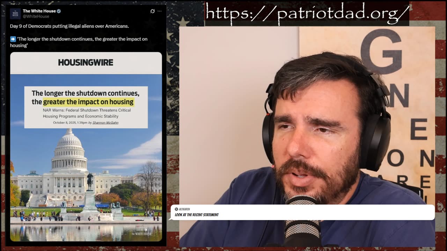Click the @WhiteHouse handle
The height and width of the screenshot is (251, 447).
pos(36,16)
